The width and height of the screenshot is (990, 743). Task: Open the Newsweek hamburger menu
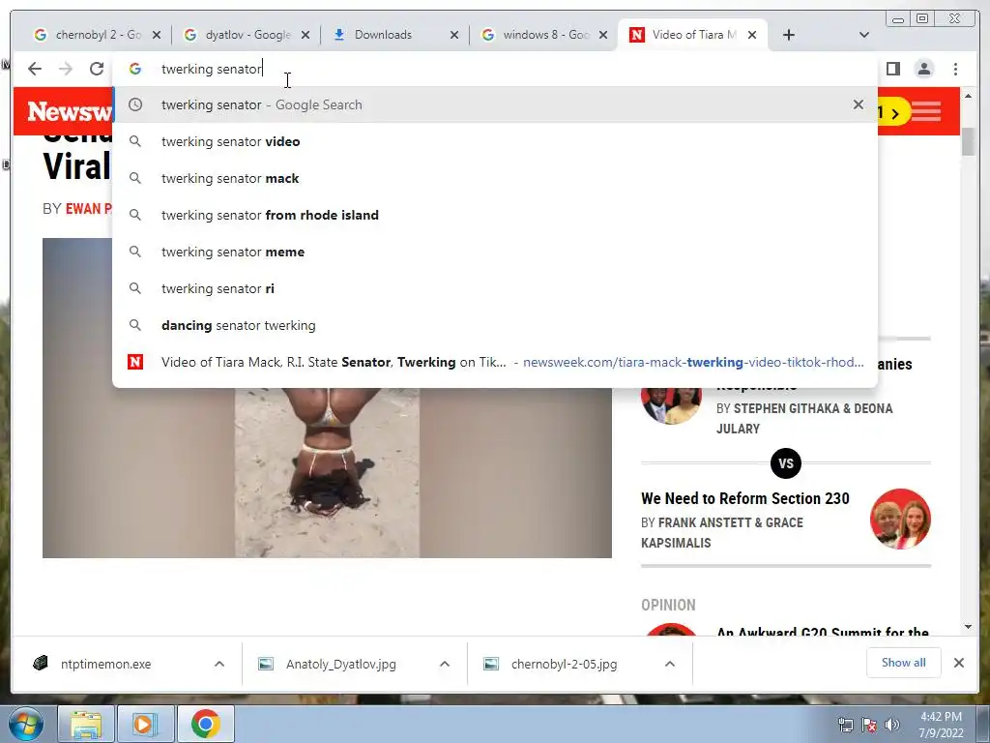click(x=925, y=112)
